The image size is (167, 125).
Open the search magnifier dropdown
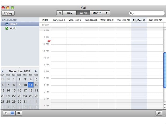tap(132, 13)
